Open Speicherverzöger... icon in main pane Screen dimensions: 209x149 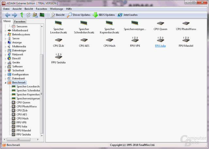pos(135,23)
